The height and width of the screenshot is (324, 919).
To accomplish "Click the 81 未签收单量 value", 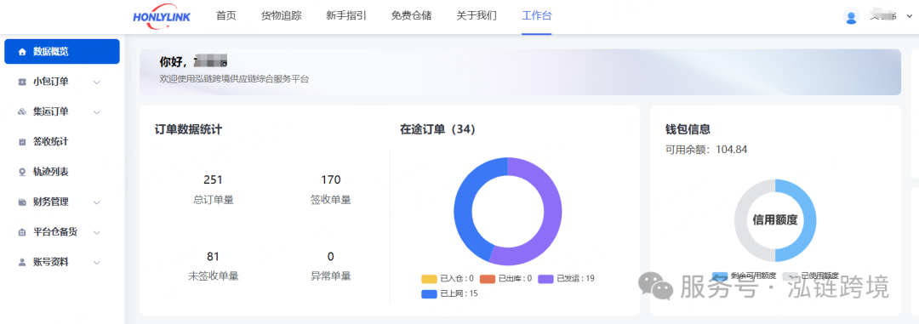I will click(213, 257).
